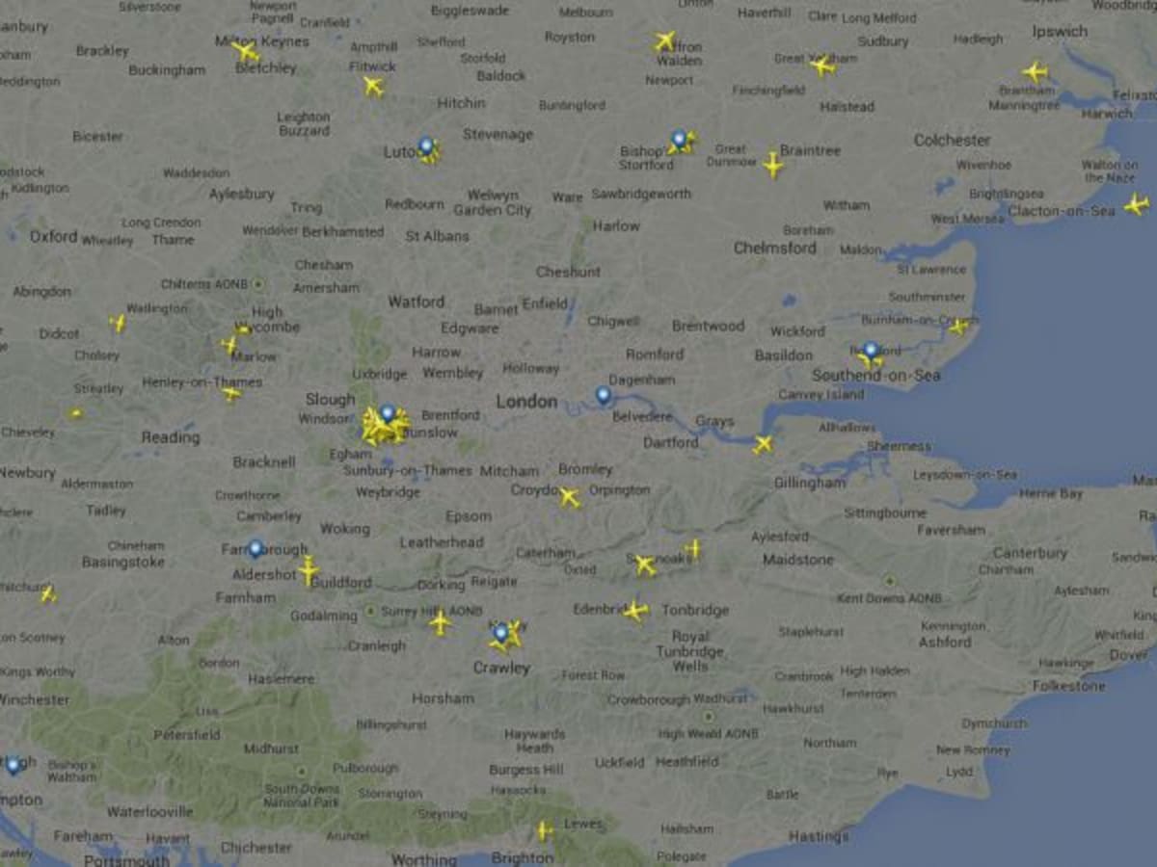Click the aircraft west of Braintree

pos(772,165)
